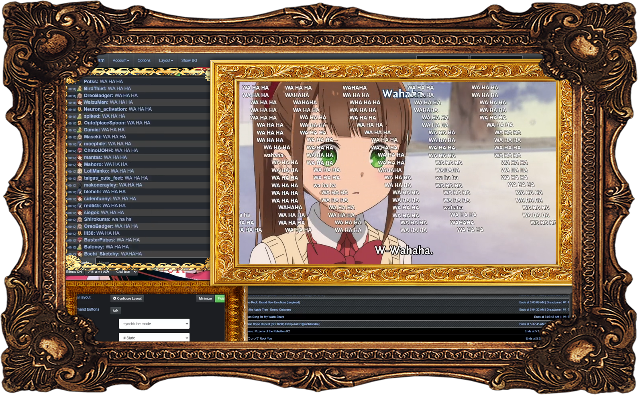This screenshot has height=395, width=638.
Task: Click the taigas_cute_feet username in chat
Action: (x=104, y=178)
